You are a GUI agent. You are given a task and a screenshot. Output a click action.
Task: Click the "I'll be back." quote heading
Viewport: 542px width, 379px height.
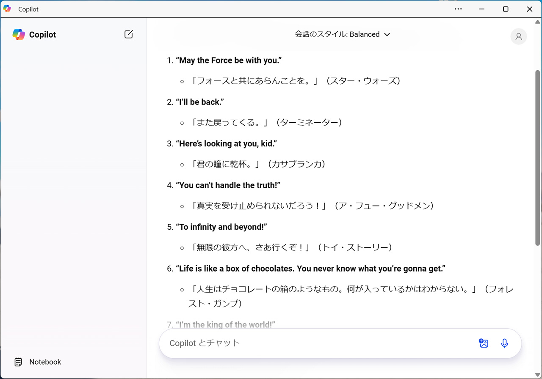tap(199, 102)
